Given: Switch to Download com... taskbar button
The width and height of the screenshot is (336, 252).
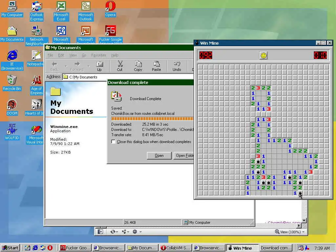Looking at the screenshot, I should [276, 248].
